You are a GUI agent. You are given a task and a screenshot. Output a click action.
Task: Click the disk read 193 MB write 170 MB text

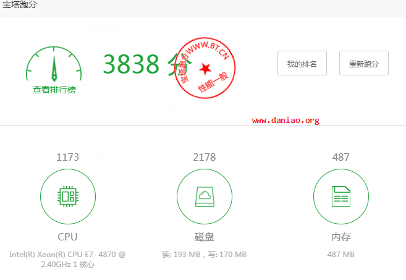click(x=205, y=255)
